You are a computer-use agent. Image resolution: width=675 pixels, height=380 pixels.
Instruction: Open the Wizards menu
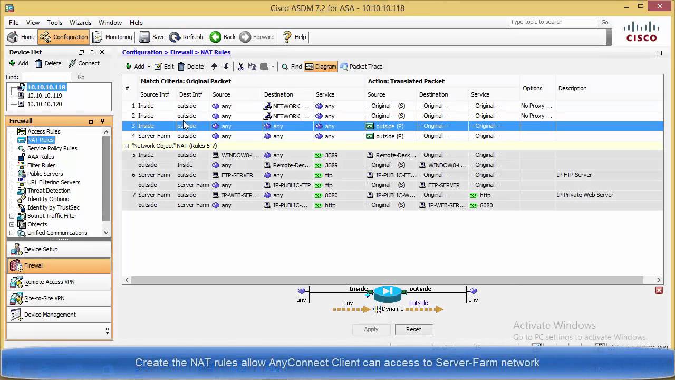[80, 23]
